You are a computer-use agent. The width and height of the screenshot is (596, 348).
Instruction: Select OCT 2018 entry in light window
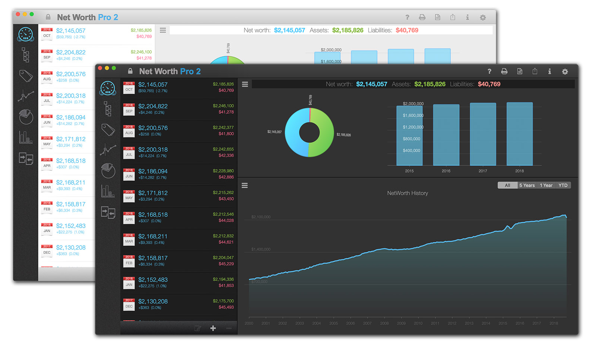pyautogui.click(x=97, y=34)
